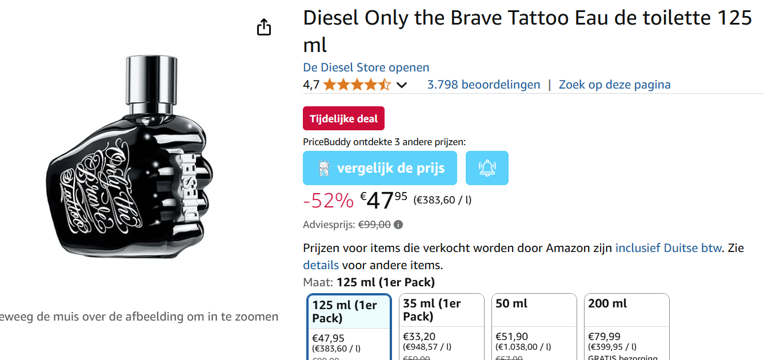Viewport: 764px width, 360px height.
Task: Click the PriceBuddy cat mascot icon
Action: pyautogui.click(x=323, y=167)
